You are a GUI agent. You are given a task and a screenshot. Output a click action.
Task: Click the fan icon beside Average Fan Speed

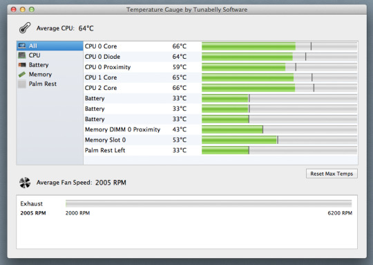(25, 183)
